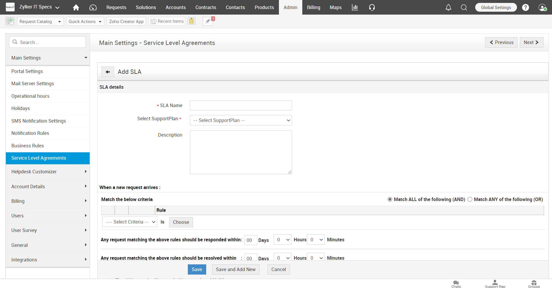This screenshot has width=552, height=288.
Task: Open the help question mark icon
Action: tap(526, 7)
